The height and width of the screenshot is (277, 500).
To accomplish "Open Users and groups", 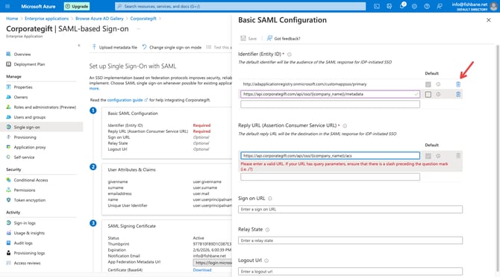I will tap(30, 117).
